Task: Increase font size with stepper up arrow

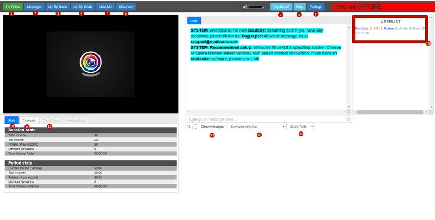Action: pyautogui.click(x=195, y=124)
